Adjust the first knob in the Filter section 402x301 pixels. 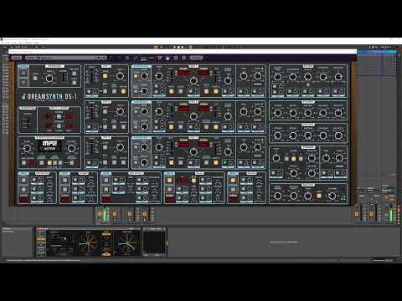point(277,77)
